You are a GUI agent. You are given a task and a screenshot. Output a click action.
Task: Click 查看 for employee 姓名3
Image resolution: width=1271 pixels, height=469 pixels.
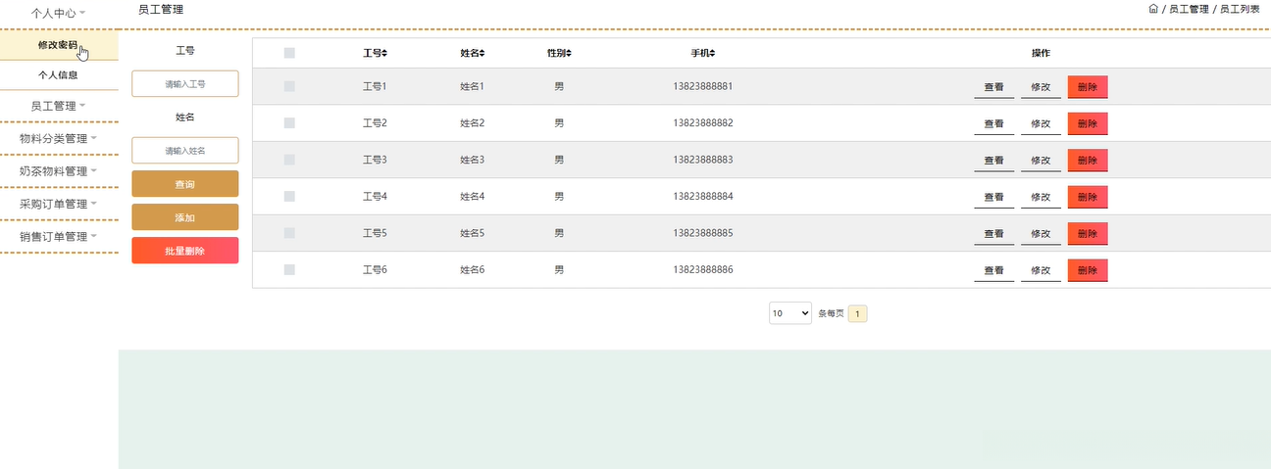tap(994, 161)
